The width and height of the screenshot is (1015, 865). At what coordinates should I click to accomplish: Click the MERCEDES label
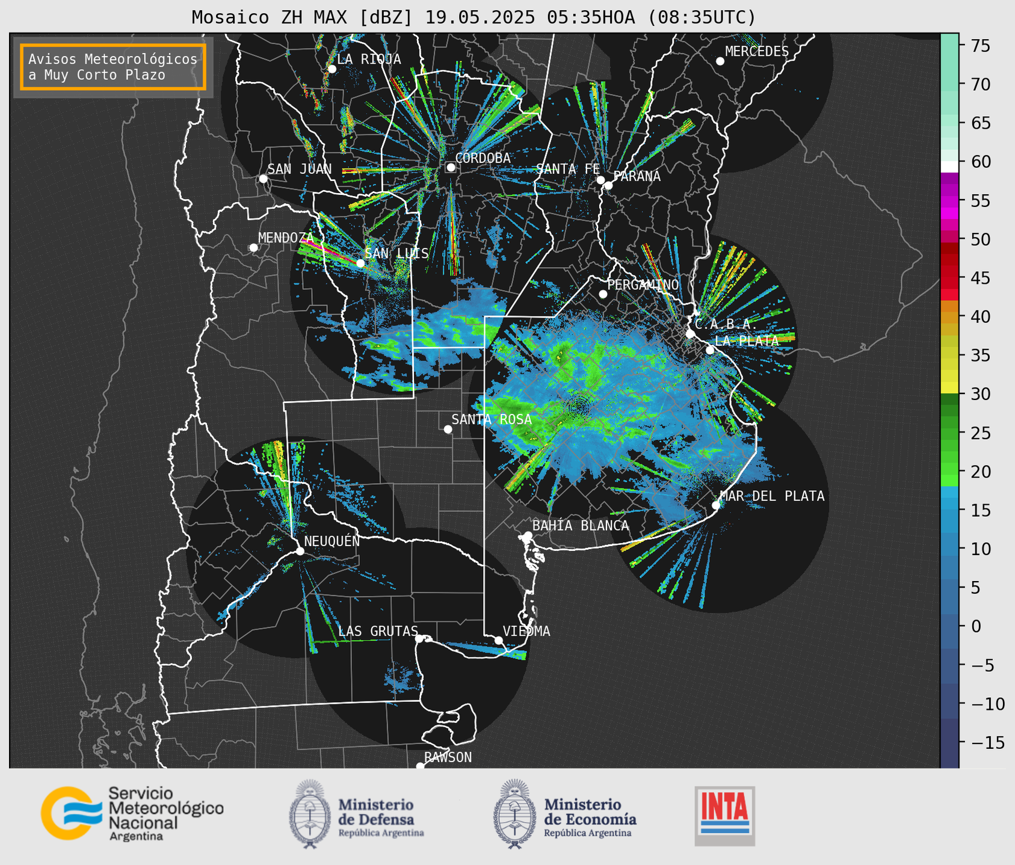[x=757, y=51]
